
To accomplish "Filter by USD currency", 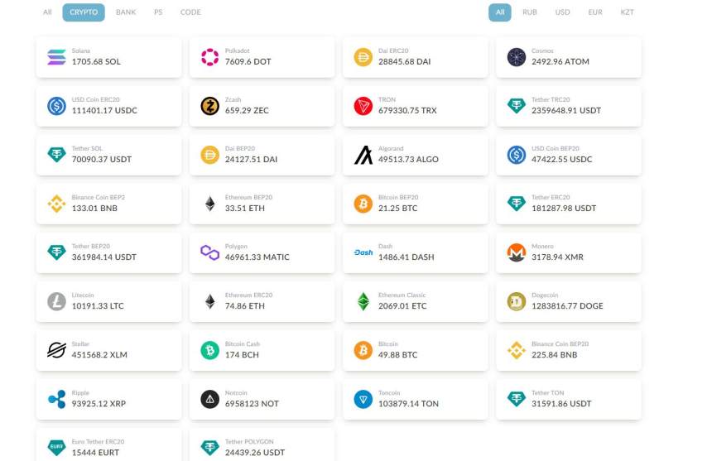I will [x=562, y=12].
